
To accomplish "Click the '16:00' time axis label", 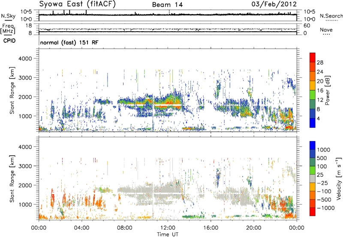I will tap(211, 228).
